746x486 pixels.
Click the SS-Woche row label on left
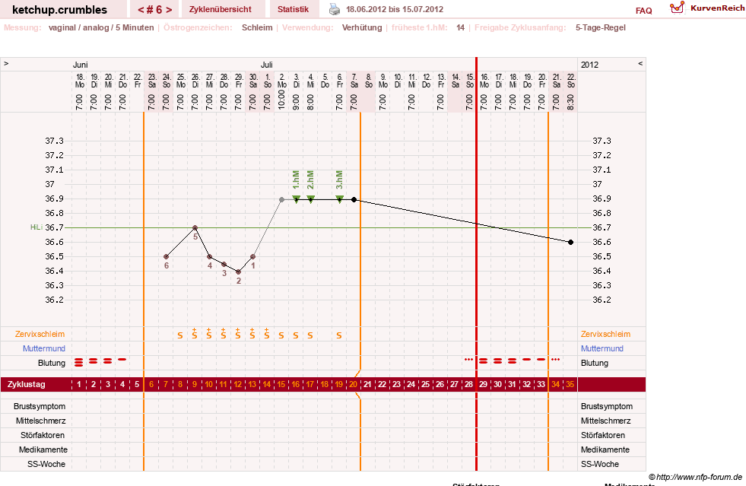(46, 464)
